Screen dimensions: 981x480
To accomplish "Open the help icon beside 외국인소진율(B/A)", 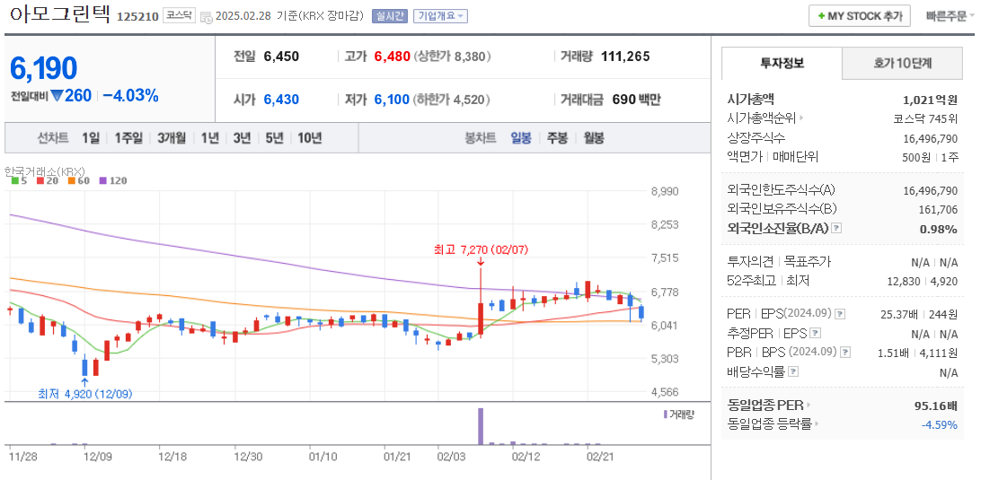I will (836, 229).
